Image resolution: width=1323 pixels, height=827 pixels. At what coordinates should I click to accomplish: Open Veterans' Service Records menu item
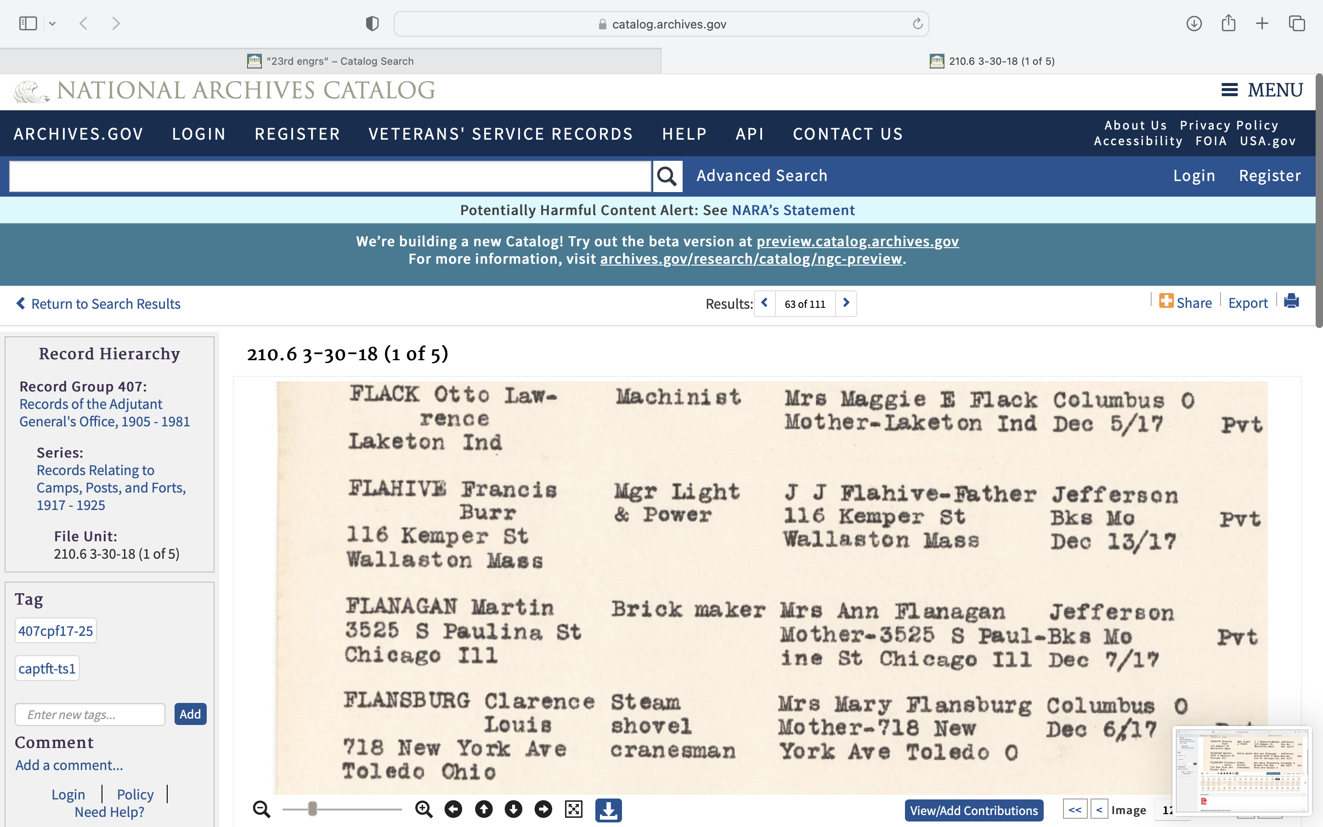[x=500, y=134]
